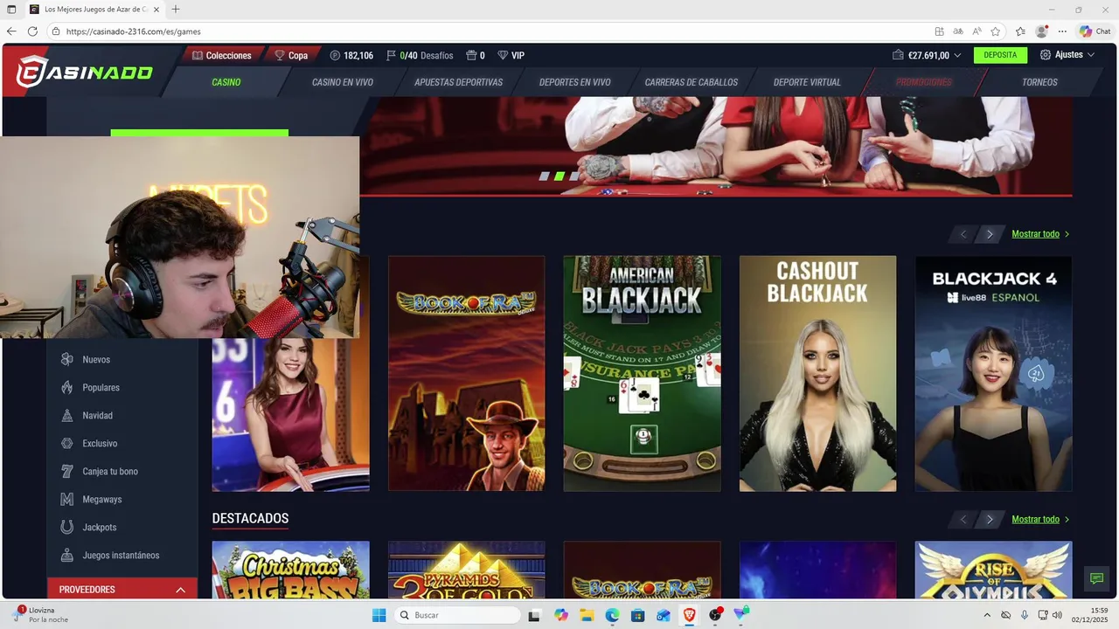Viewport: 1119px width, 629px height.
Task: Open the Carreras de Caballos tab
Action: [x=692, y=82]
